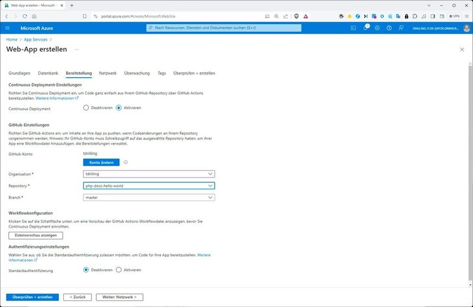Select Aktivieren for Standardauthentifizierung
Viewport: 473px width, 307px height.
click(119, 270)
